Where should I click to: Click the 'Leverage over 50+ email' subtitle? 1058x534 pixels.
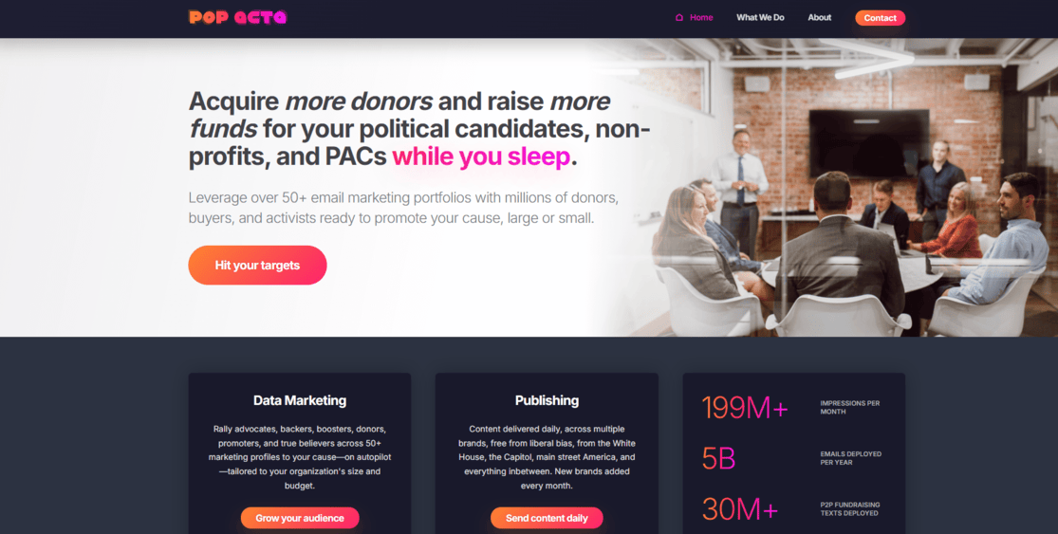(403, 209)
